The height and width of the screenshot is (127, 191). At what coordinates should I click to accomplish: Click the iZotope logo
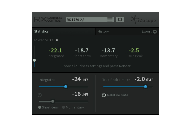[143, 20]
